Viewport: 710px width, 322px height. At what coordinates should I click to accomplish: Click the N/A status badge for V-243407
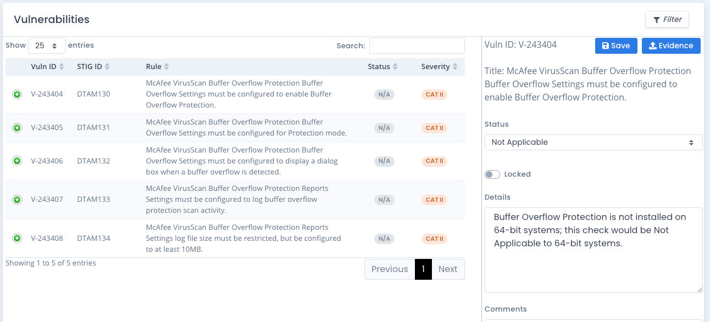click(384, 200)
